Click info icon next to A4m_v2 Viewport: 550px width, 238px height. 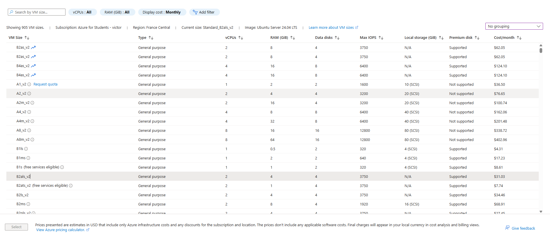pos(32,121)
